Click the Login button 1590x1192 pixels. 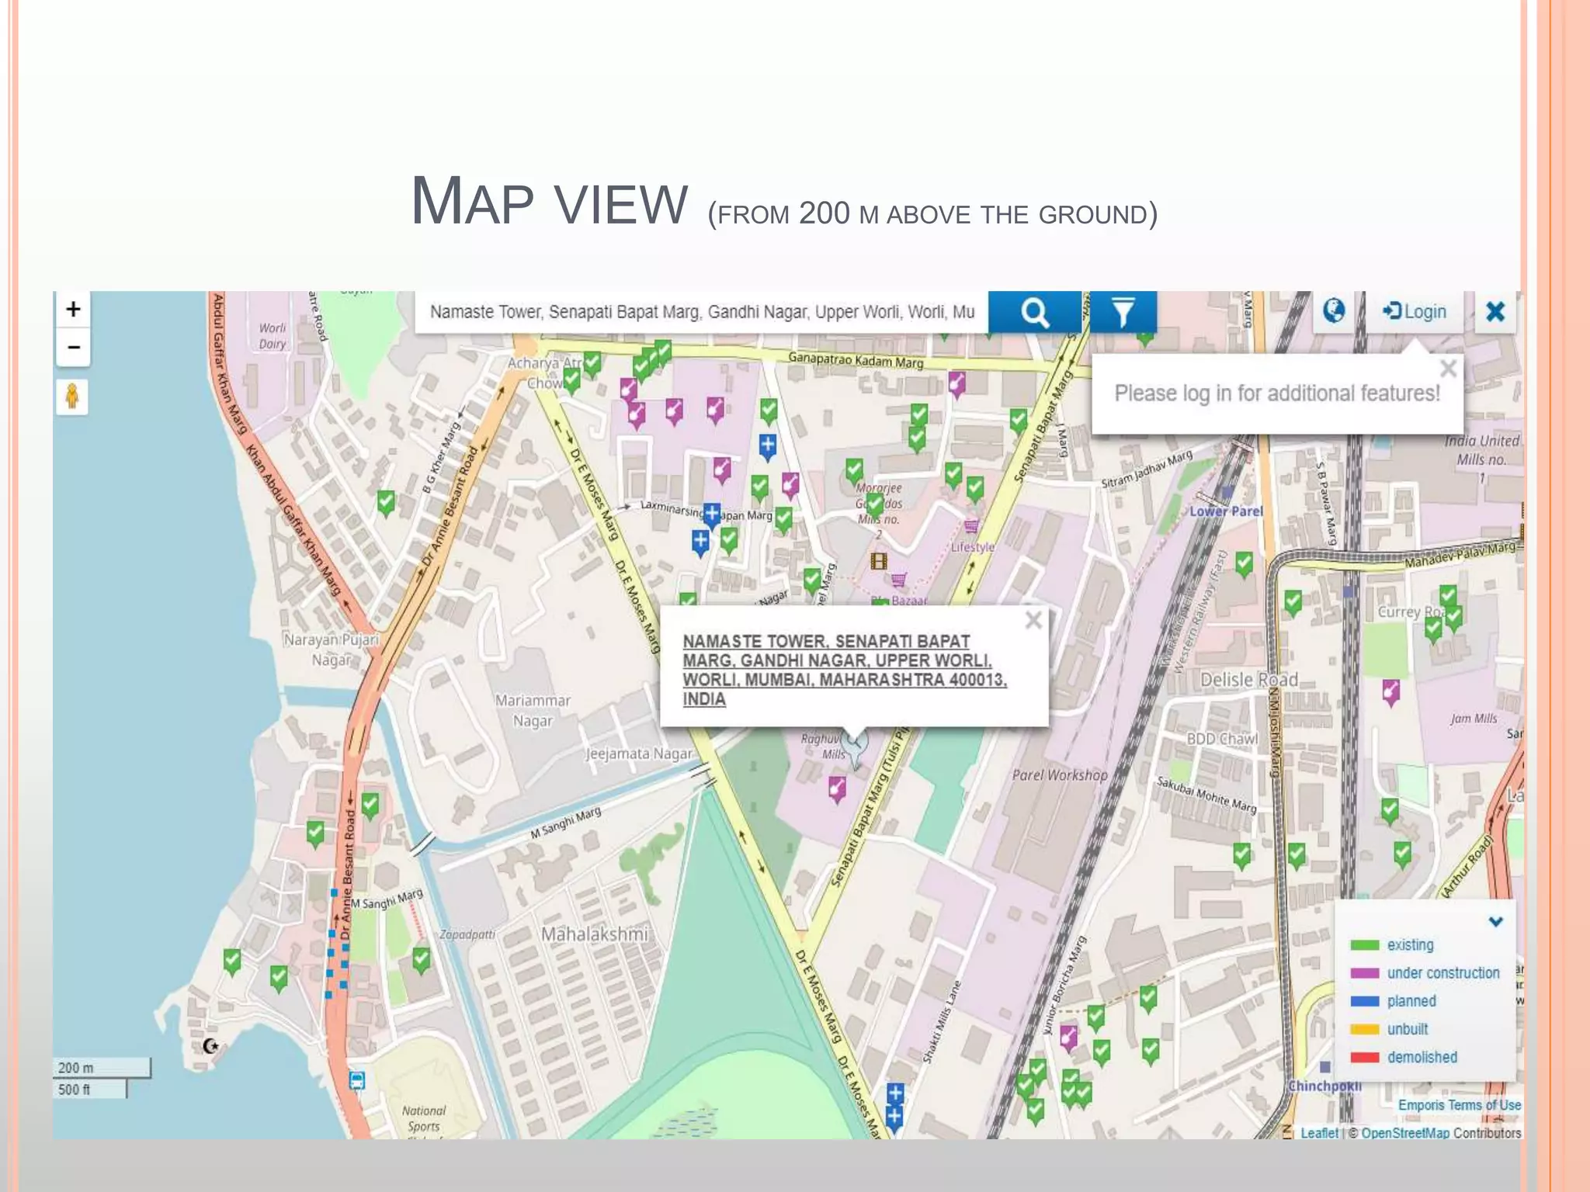click(x=1415, y=312)
